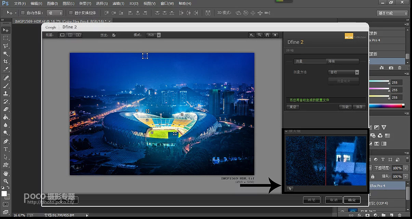This screenshot has width=412, height=219.
Task: Open the 基本功能 workspace dropdown
Action: (393, 13)
